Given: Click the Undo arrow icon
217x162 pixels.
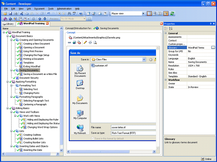Looking at the screenshot, I should pyautogui.click(x=48, y=13).
